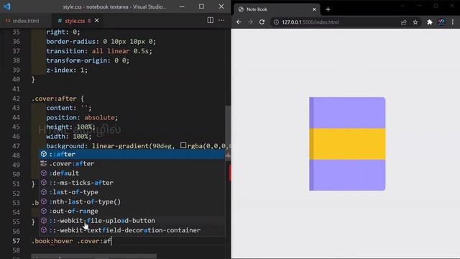Open a new browser tab
The height and width of the screenshot is (259, 460).
[x=328, y=9]
